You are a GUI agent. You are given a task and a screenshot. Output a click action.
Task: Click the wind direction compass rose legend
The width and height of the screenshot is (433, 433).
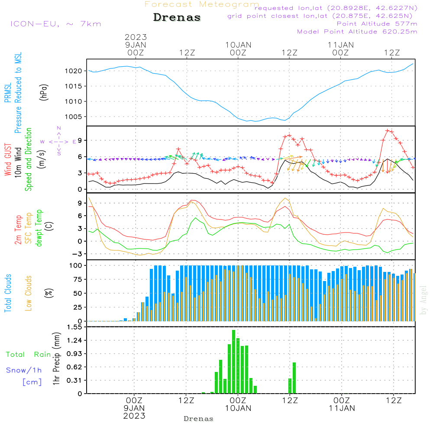[58, 141]
